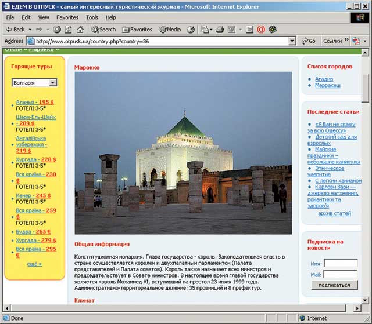This screenshot has width=372, height=324.
Task: Expand the address bar URL dropdown
Action: click(292, 41)
